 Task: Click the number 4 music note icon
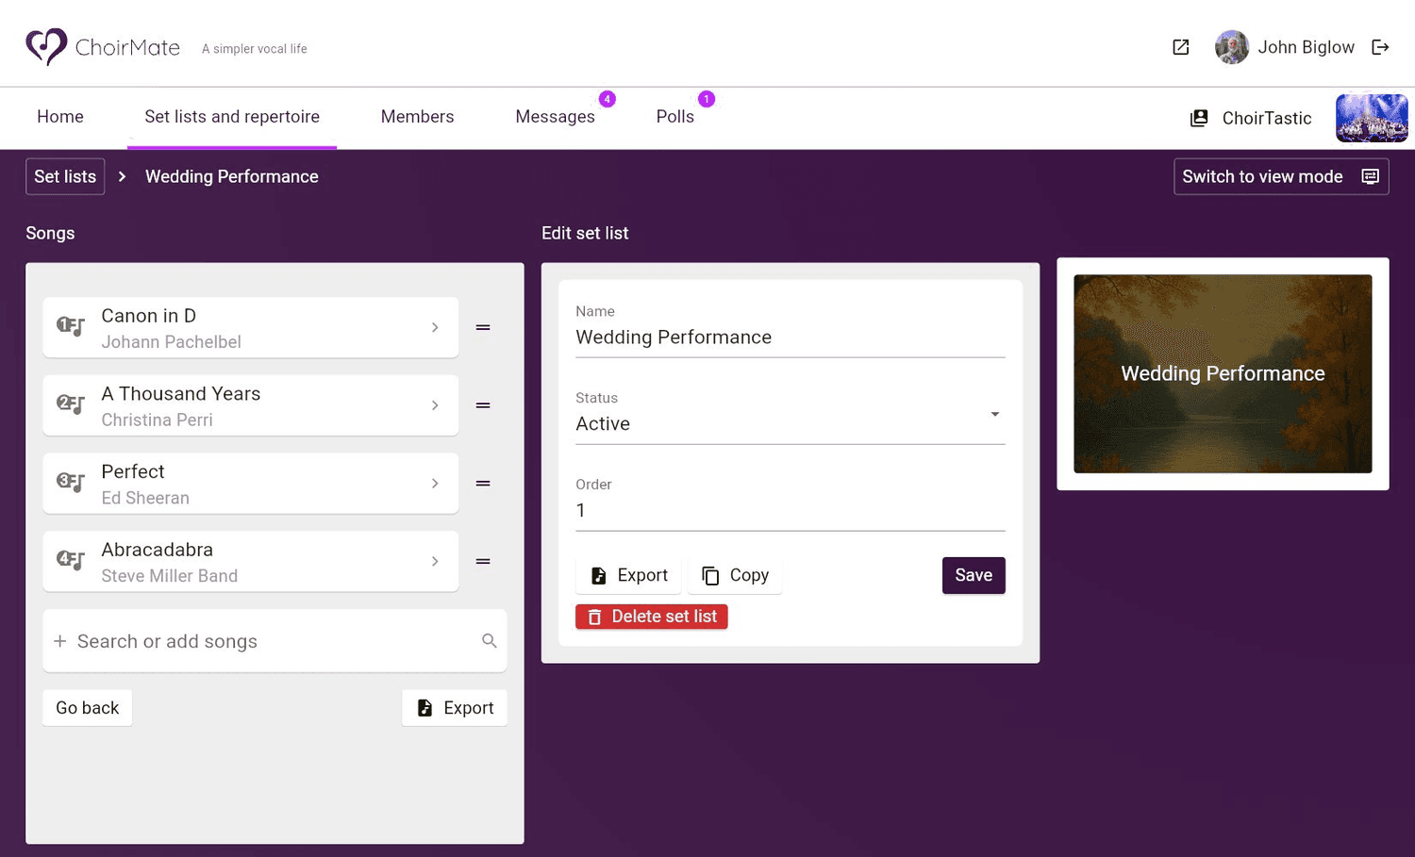pyautogui.click(x=71, y=560)
